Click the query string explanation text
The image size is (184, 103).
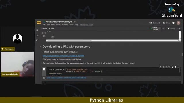coord(62,60)
